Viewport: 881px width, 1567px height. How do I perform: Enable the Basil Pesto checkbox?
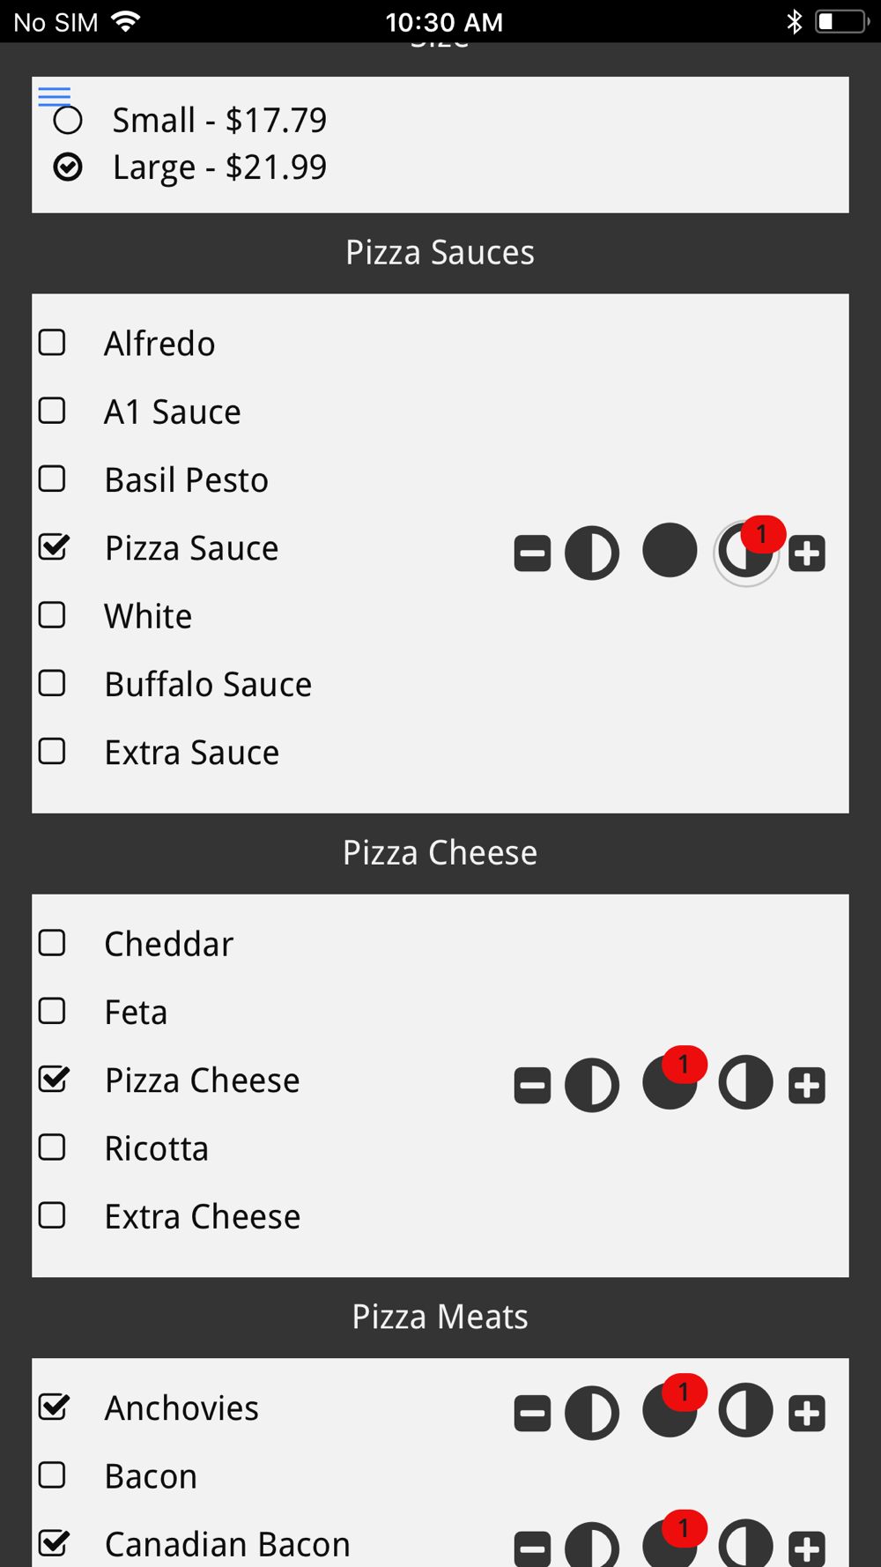pos(53,479)
